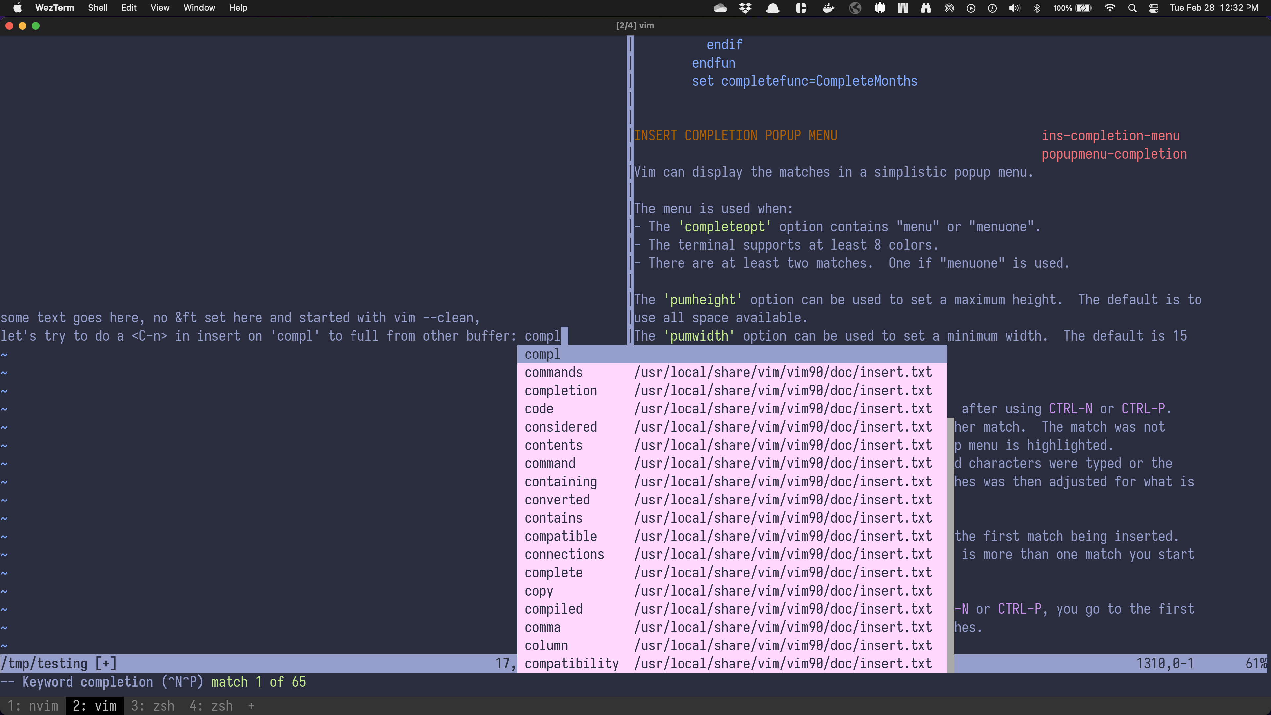Switch to the '3: zsh' tmux window
This screenshot has width=1271, height=715.
tap(153, 706)
